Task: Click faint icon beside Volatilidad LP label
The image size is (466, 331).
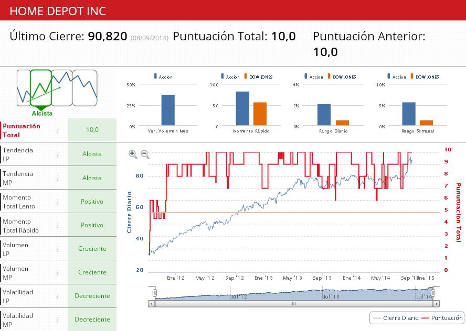Action: point(57,296)
